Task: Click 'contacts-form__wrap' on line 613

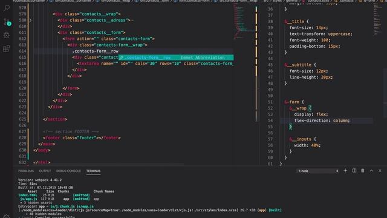Action: (119, 45)
